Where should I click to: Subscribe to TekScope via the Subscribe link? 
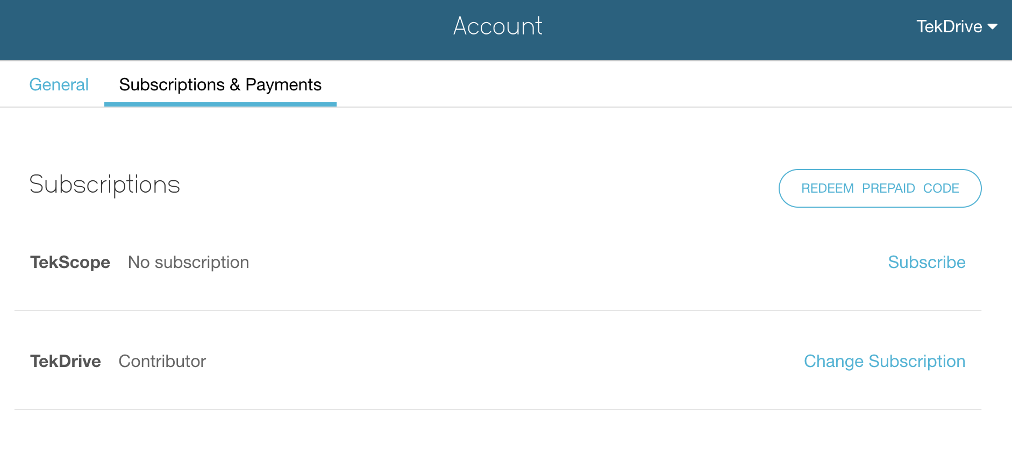pos(927,262)
